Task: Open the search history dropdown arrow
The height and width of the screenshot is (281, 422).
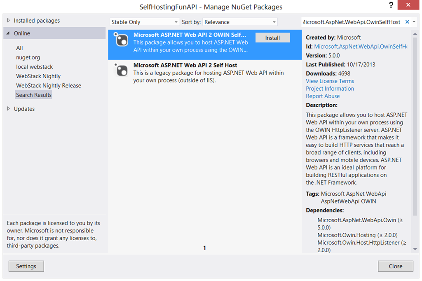Action: [x=414, y=22]
